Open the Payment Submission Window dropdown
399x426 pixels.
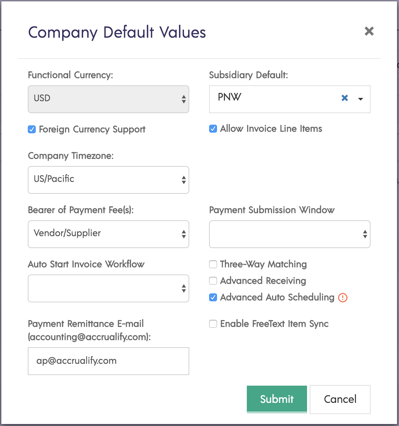click(x=289, y=234)
